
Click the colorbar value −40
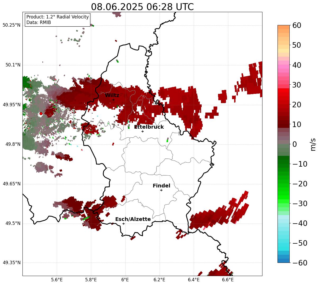point(300,223)
